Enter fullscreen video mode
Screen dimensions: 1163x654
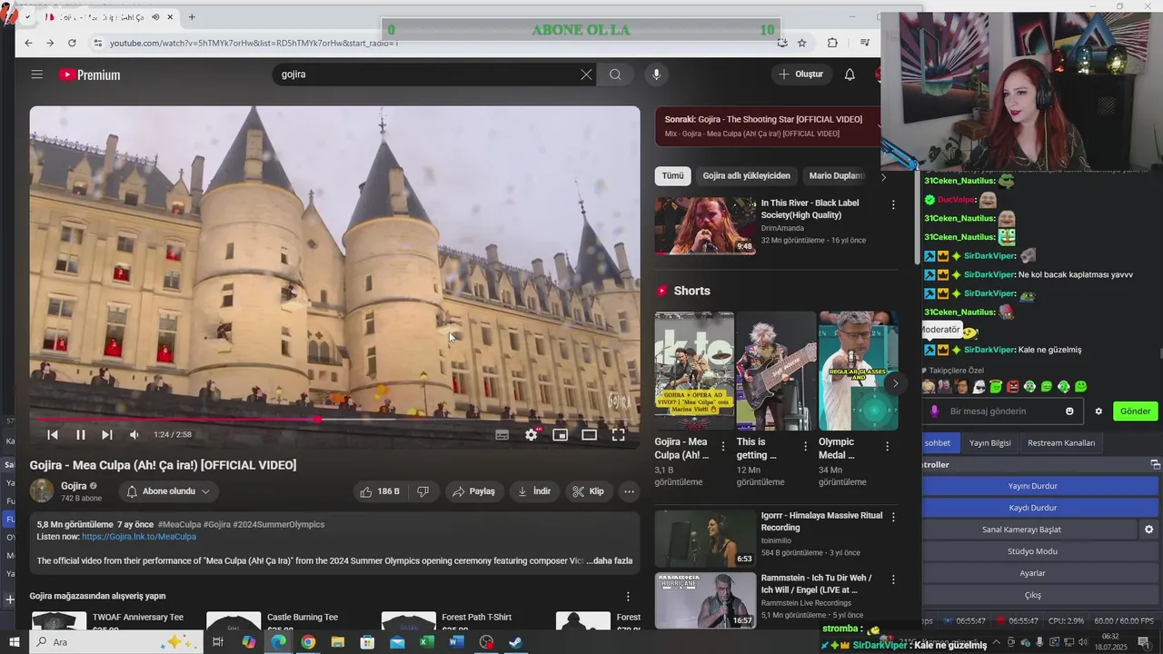coord(619,435)
